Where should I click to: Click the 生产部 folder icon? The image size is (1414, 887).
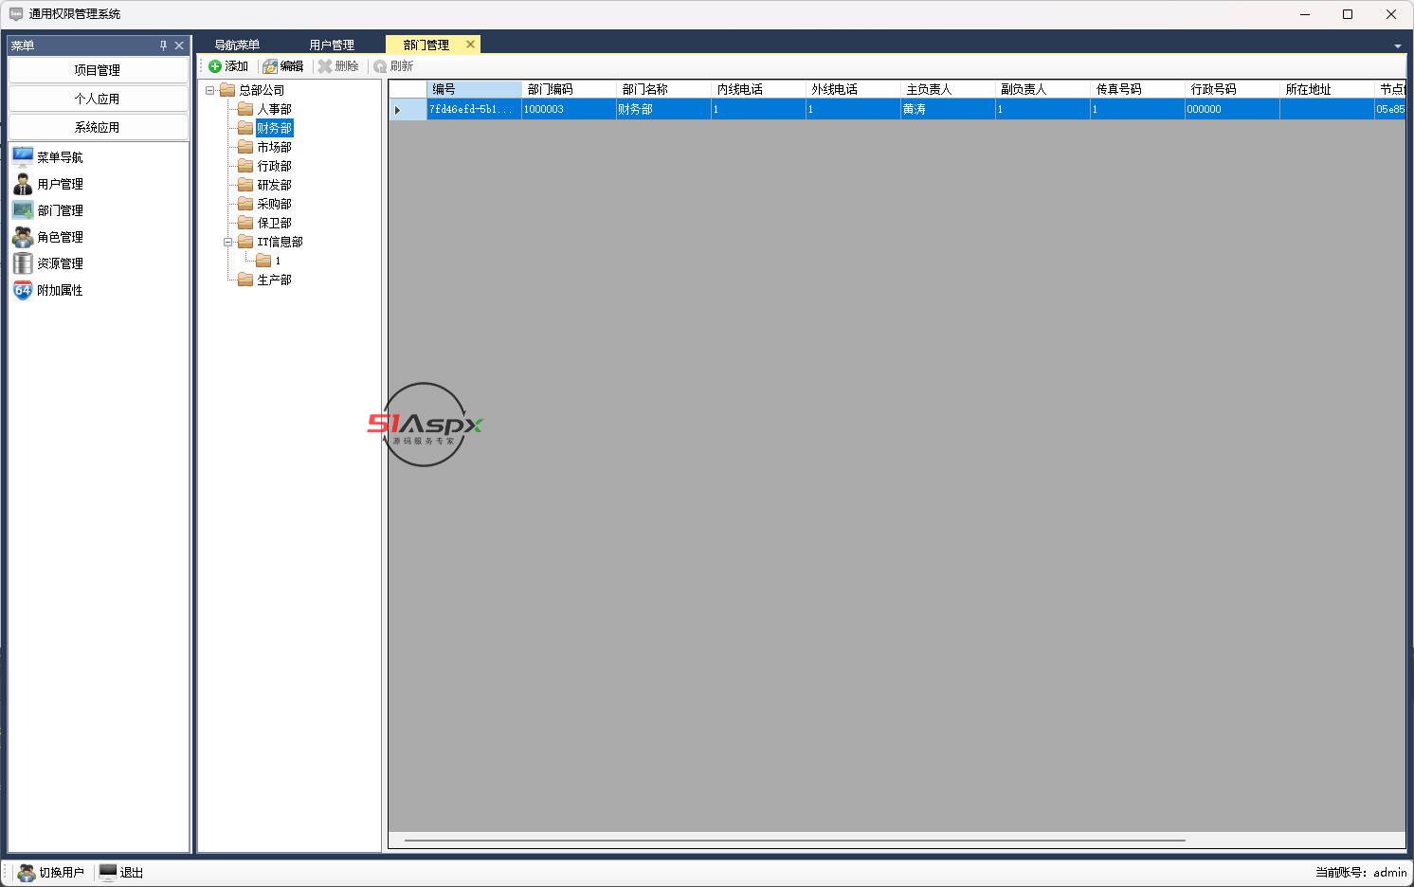[245, 280]
